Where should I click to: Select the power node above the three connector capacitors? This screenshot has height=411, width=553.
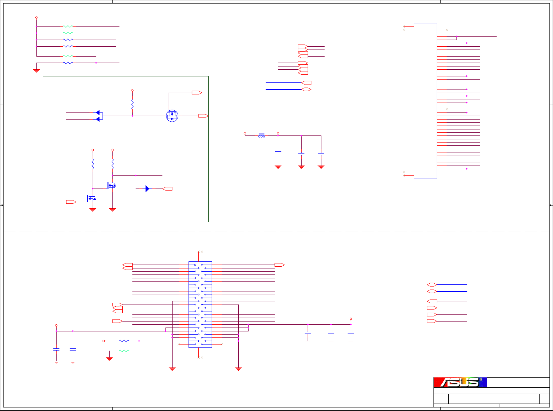coord(351,319)
